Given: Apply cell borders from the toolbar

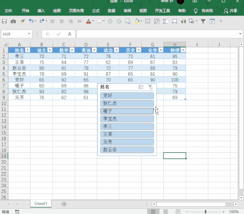Looking at the screenshot, I should (99, 21).
